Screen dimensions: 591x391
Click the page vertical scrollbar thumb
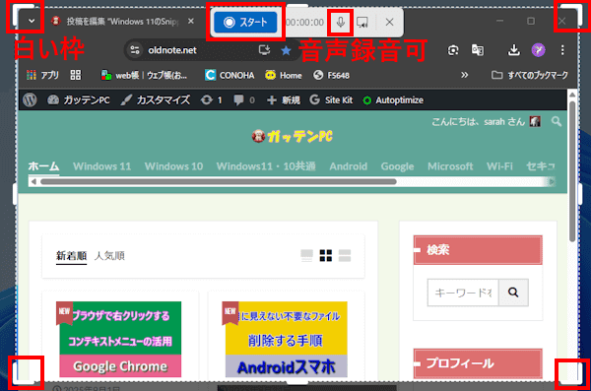(x=572, y=171)
